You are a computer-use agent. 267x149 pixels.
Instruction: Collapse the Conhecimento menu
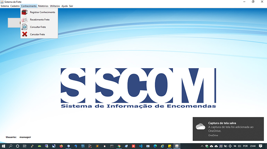29,6
